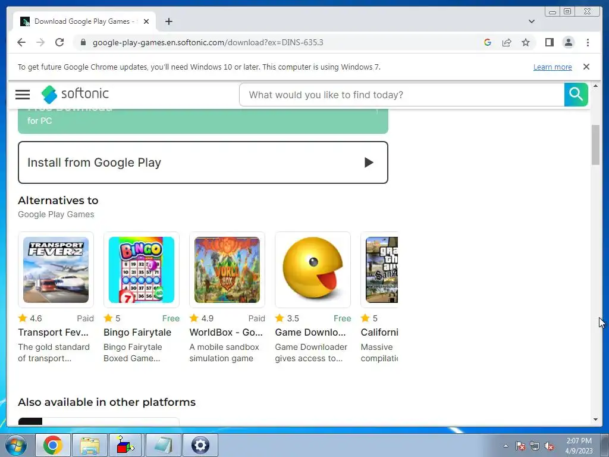Show hidden system tray icons

pyautogui.click(x=506, y=446)
